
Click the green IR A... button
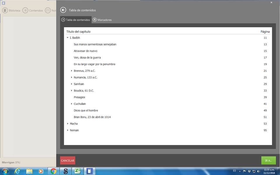[268, 160]
